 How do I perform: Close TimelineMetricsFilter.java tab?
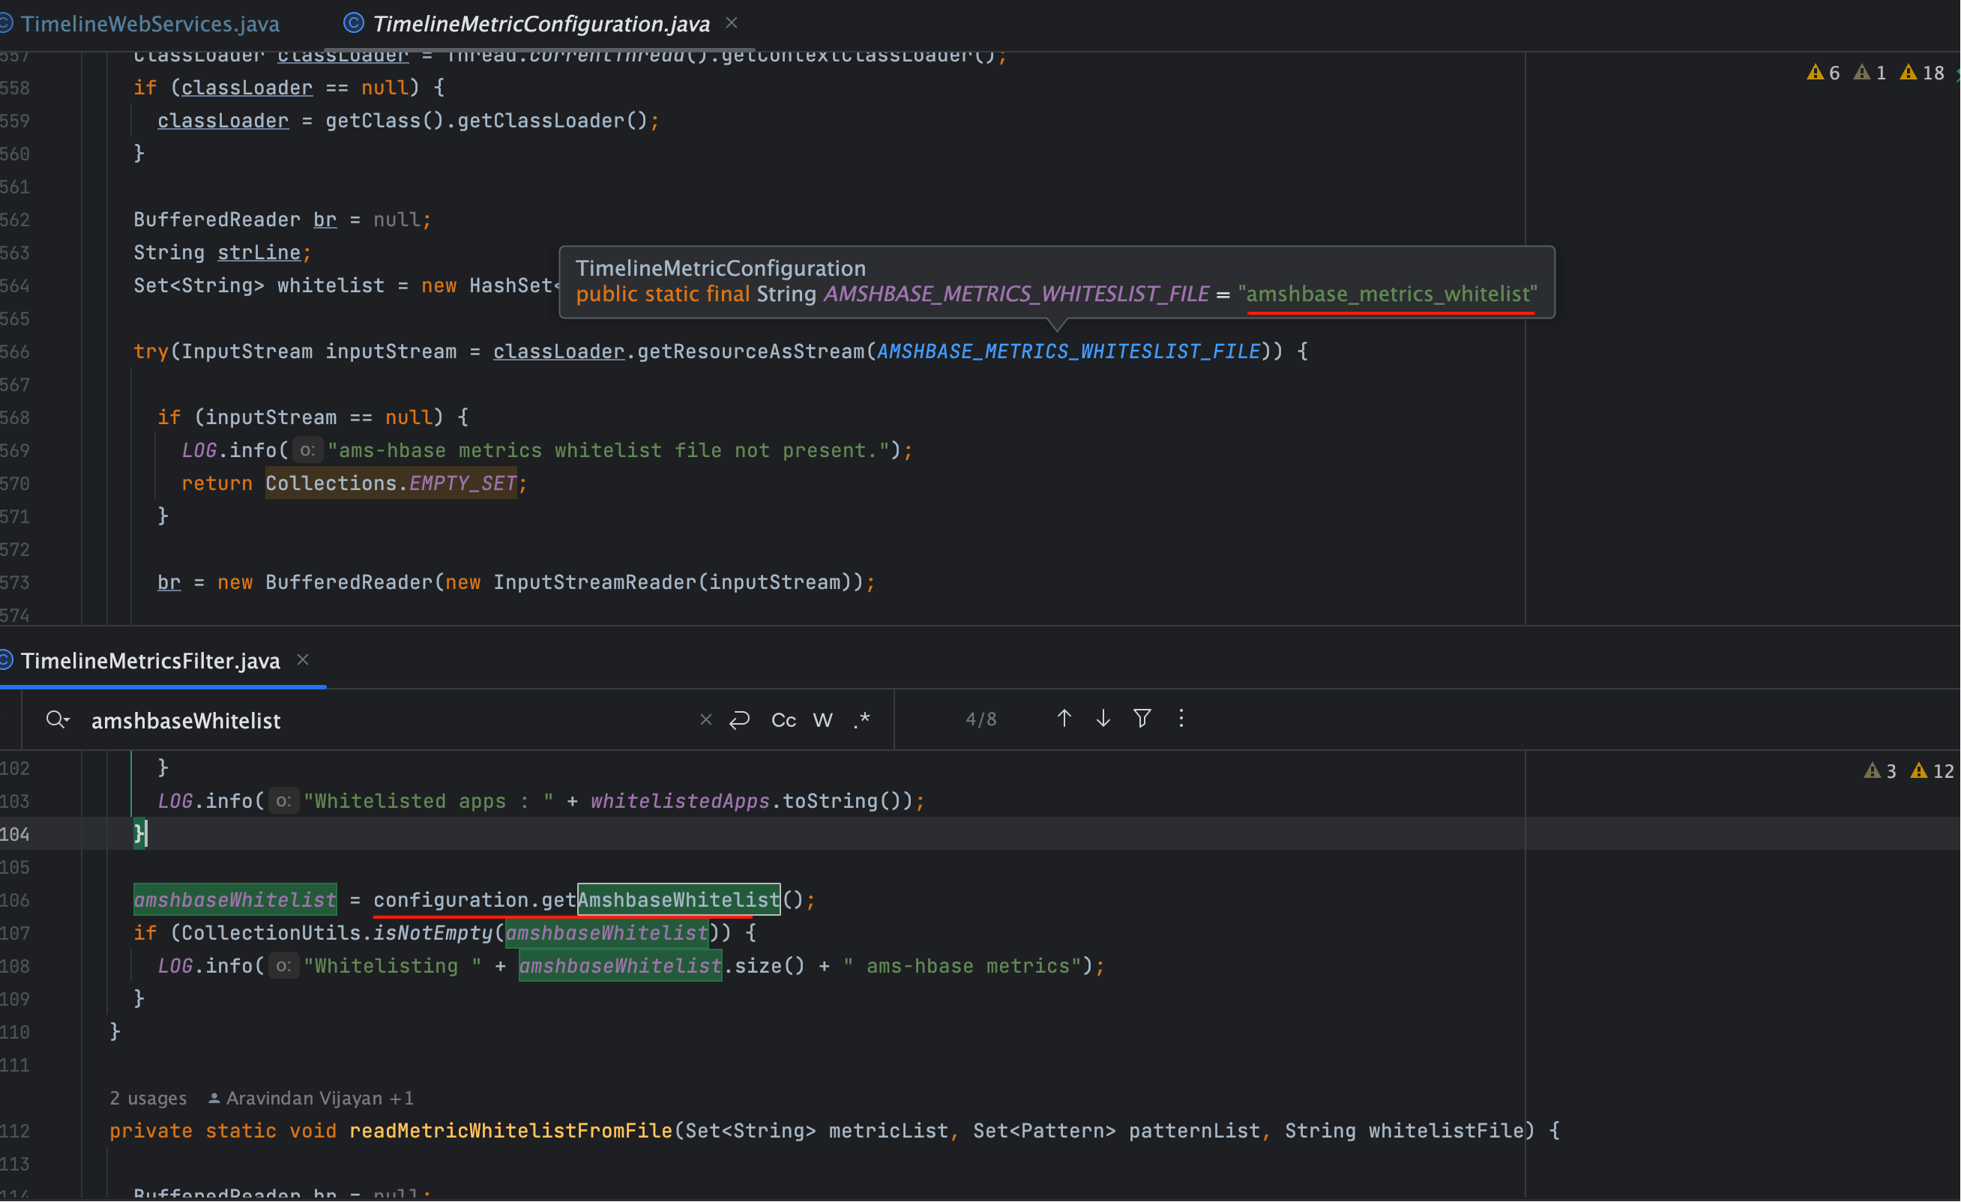point(302,660)
